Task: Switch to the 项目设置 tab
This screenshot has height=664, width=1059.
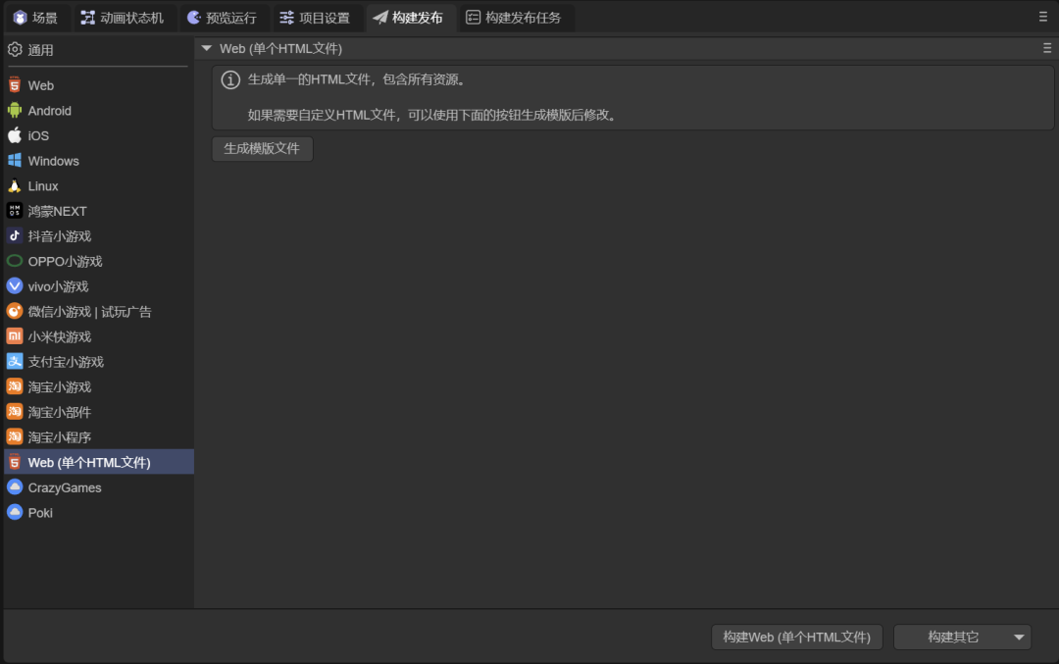Action: (316, 18)
